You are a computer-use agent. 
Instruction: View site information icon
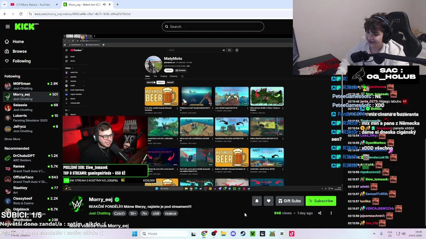point(30,14)
